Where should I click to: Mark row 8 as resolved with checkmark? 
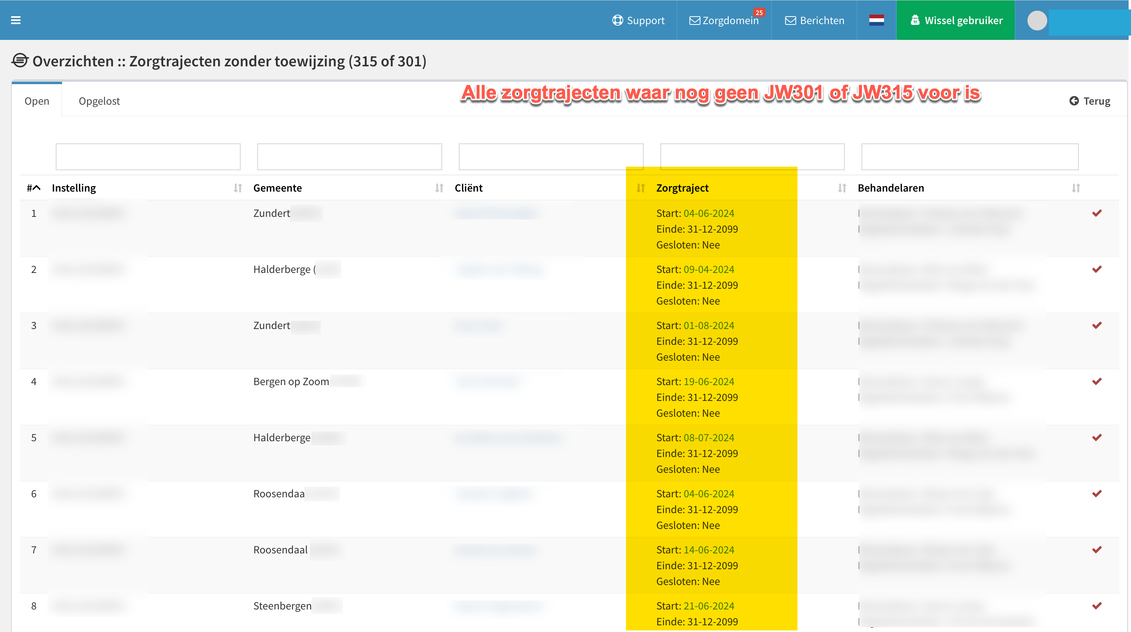click(1097, 606)
